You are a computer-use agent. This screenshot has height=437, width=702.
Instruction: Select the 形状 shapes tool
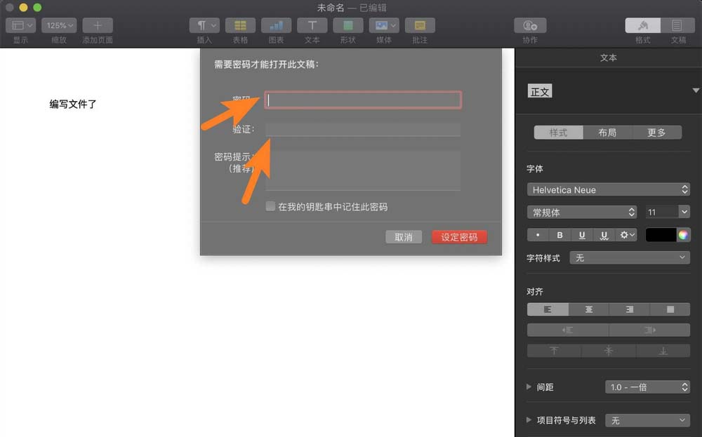click(347, 25)
